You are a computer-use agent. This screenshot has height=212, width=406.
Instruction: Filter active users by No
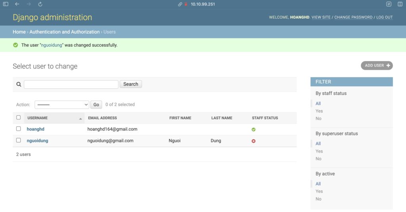[x=318, y=199]
